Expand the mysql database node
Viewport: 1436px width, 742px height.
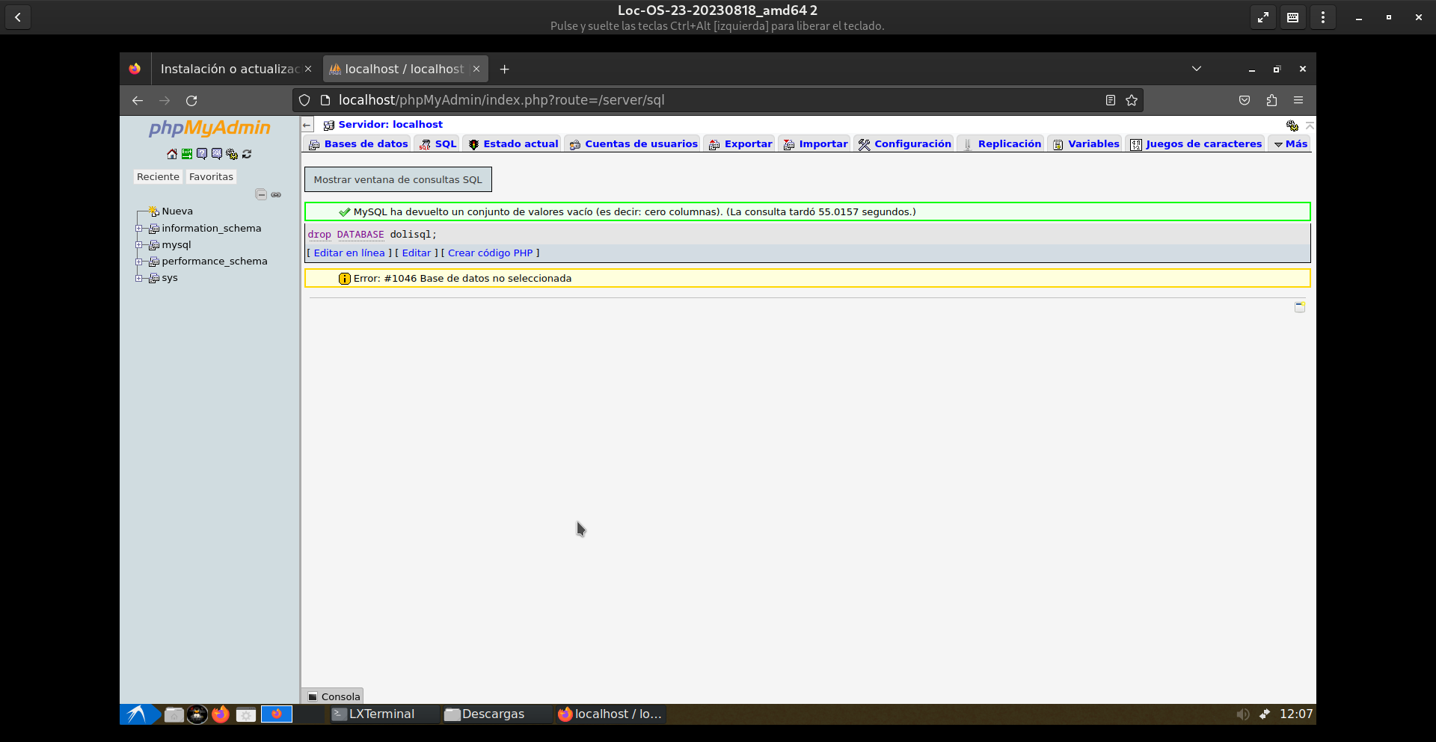(x=139, y=245)
